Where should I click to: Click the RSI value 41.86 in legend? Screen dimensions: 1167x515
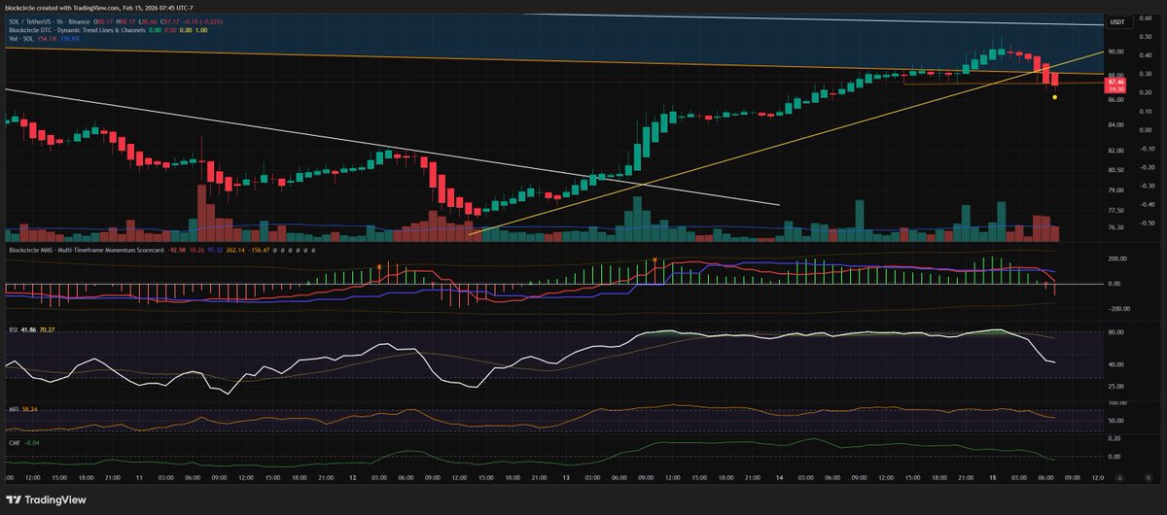tap(28, 329)
